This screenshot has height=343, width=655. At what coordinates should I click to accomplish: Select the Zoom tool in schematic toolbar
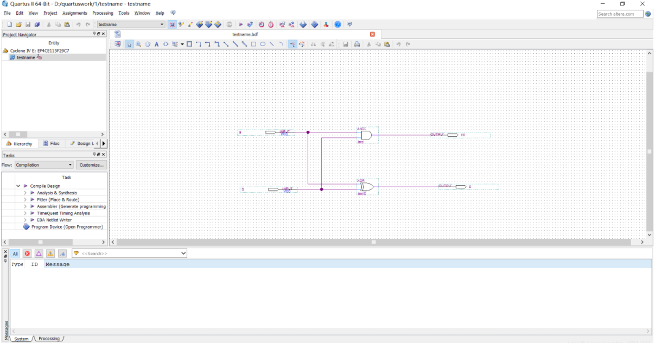(138, 44)
